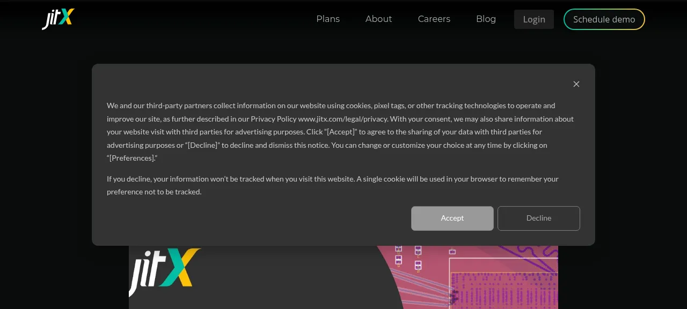The image size is (687, 309).
Task: Click the "[Preferences]" text in the notice
Action: 132,159
